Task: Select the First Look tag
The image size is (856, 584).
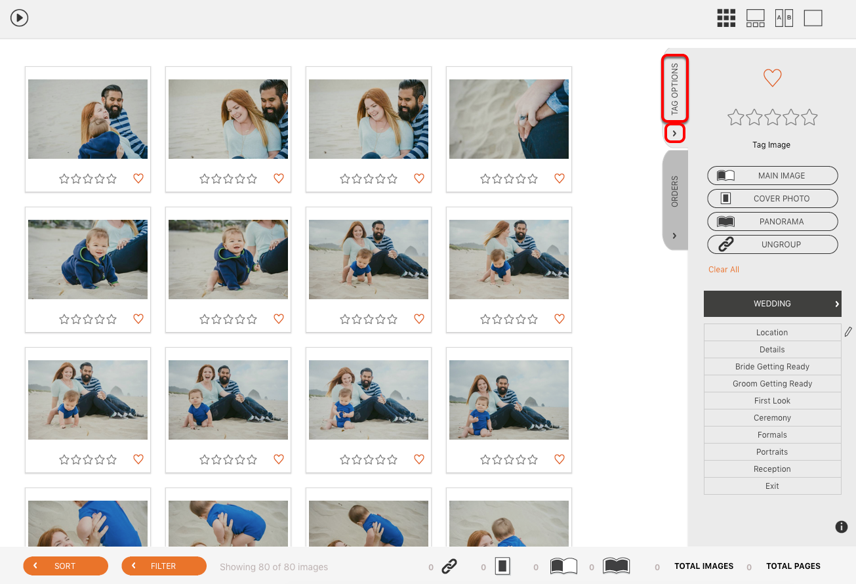Action: [x=772, y=401]
